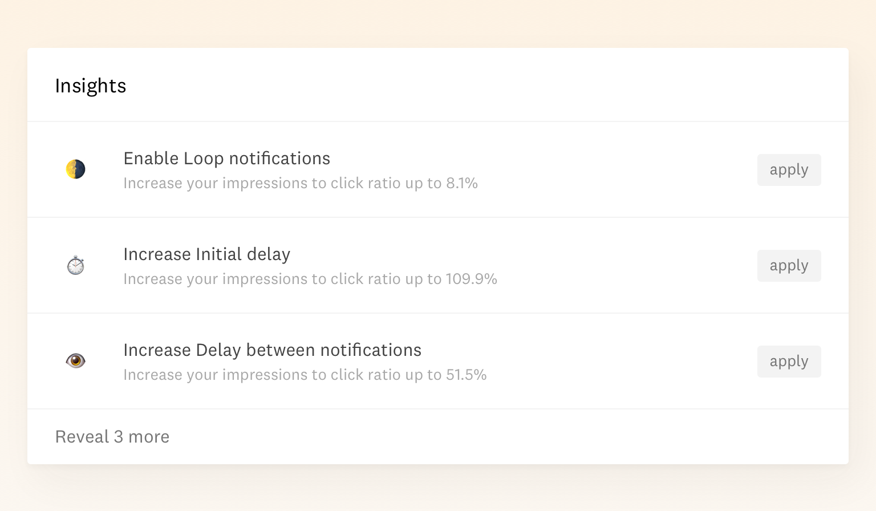876x511 pixels.
Task: Apply the Increase Initial delay insight
Action: pos(789,266)
